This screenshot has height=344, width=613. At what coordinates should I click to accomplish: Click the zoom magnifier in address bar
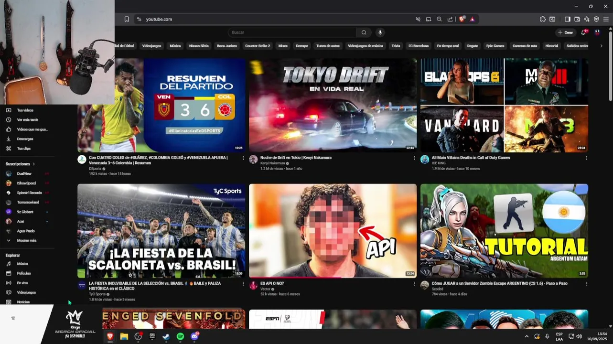pos(439,19)
